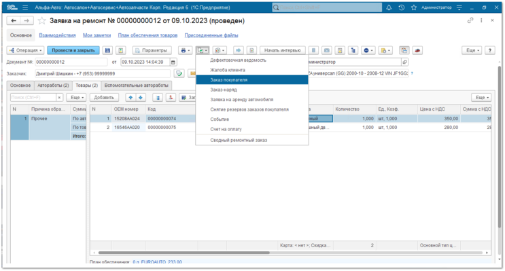Open help with the question mark button
The width and height of the screenshot is (505, 271).
coord(490,50)
